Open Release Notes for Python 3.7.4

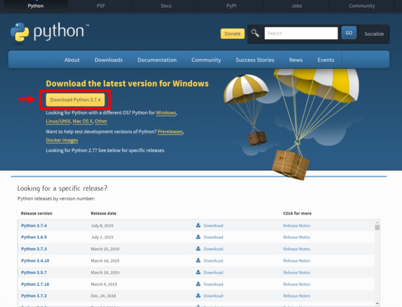click(x=297, y=226)
